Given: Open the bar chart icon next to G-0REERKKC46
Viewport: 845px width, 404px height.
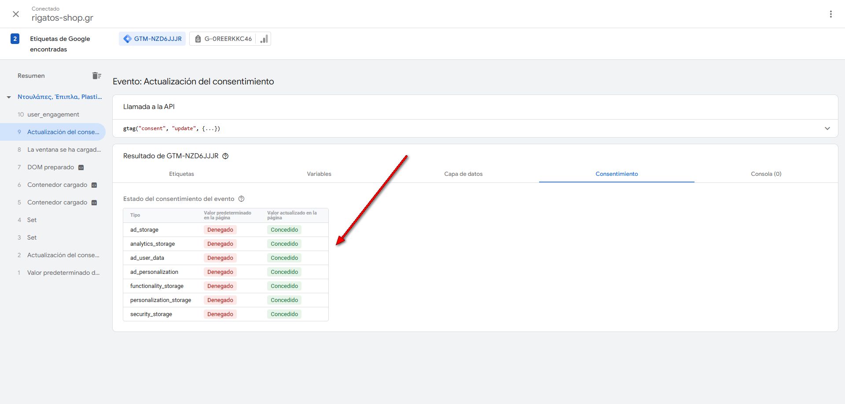Looking at the screenshot, I should click(264, 39).
